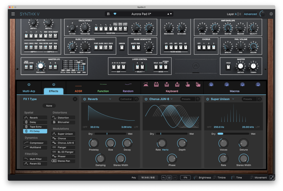The width and height of the screenshot is (283, 191).
Task: Open the Reverb effect type dropdown
Action: click(110, 99)
